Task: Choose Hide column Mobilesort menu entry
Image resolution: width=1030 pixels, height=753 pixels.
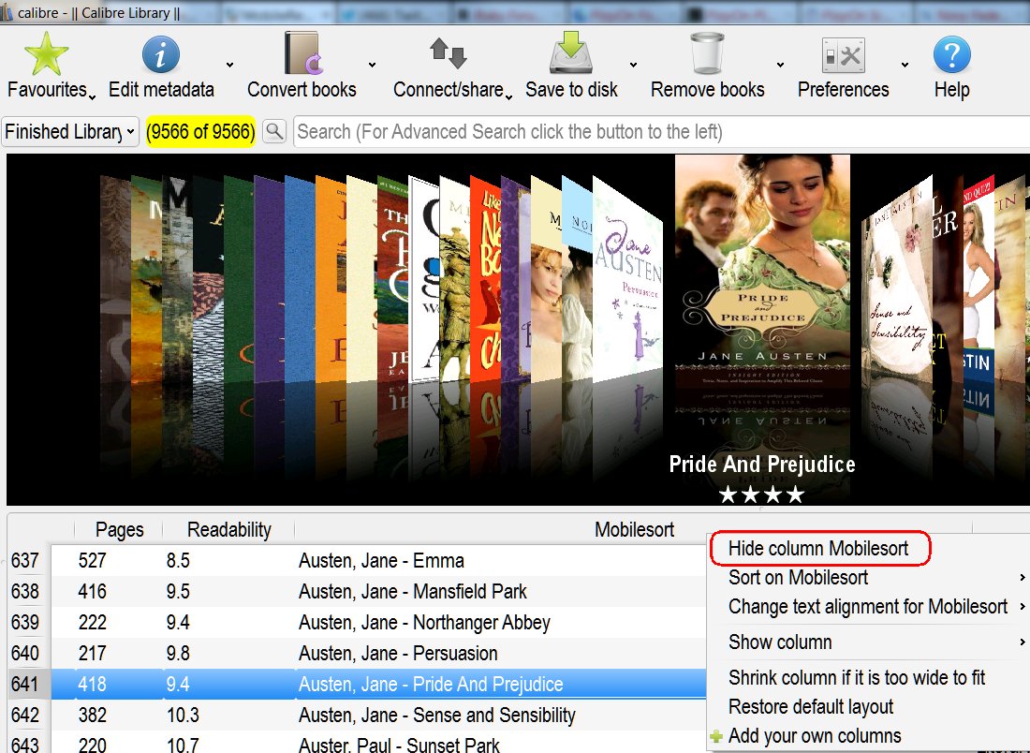Action: point(818,549)
